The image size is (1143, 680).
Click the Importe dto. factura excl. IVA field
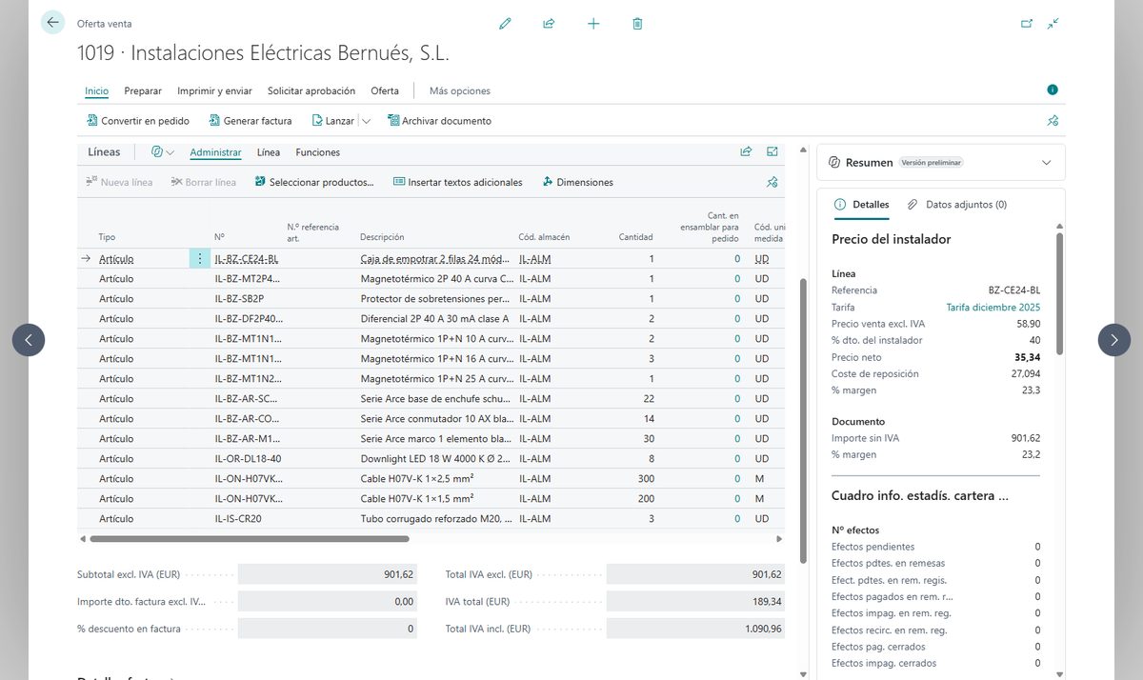click(x=326, y=601)
